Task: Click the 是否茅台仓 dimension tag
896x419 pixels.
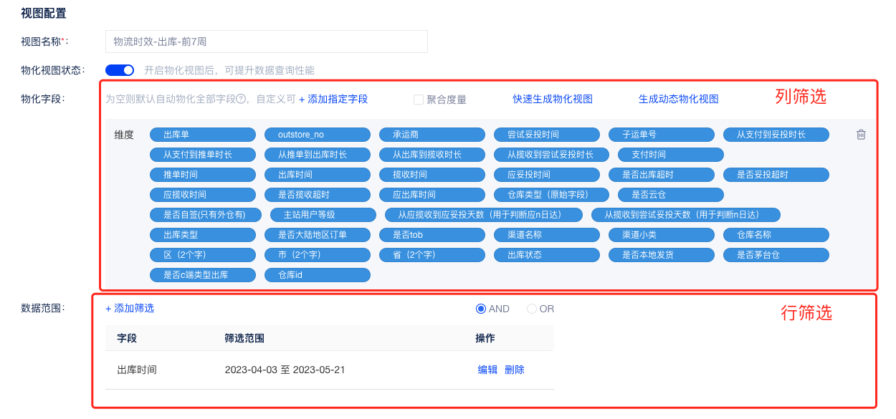Action: coord(776,255)
